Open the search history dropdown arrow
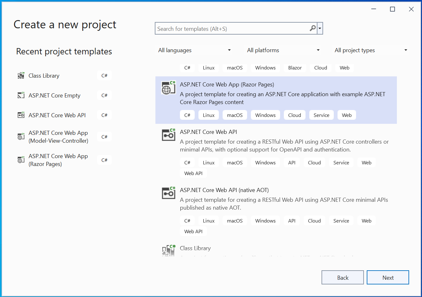Screen dimensions: 422x297 [320, 28]
